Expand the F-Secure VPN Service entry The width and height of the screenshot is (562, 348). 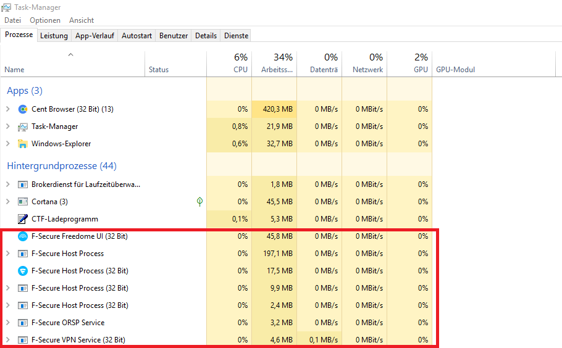pos(7,340)
